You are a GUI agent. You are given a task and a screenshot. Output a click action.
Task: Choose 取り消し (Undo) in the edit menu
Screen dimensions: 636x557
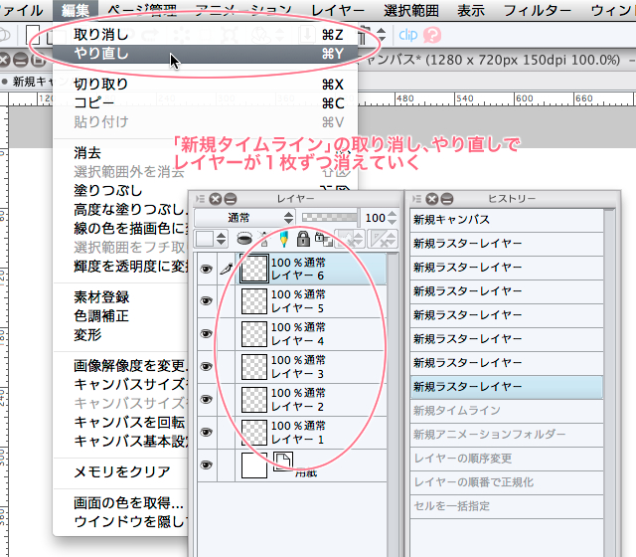[x=206, y=35]
